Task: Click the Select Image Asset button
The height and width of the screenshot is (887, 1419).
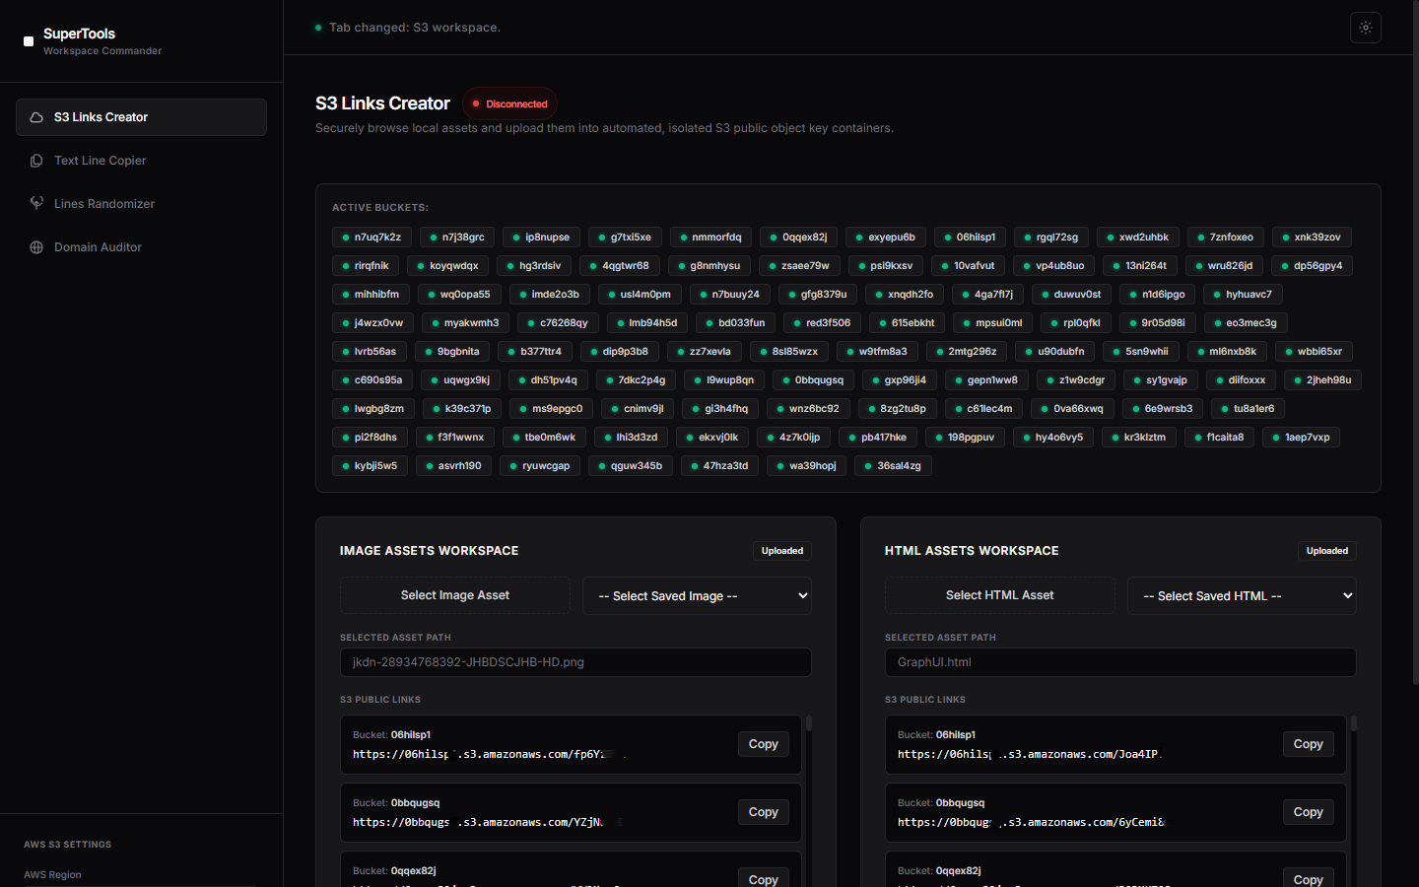Action: (x=455, y=595)
